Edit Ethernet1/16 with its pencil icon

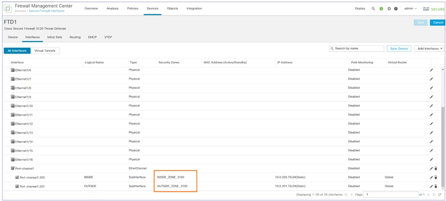point(431,159)
